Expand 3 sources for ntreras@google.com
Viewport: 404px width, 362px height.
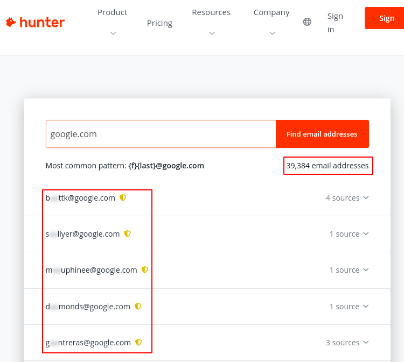point(347,343)
